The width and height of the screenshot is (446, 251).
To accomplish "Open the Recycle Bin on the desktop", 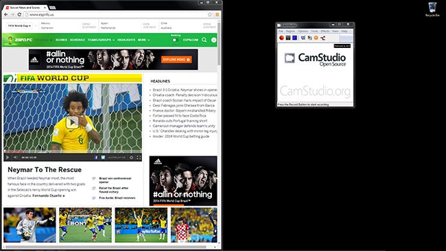I will pyautogui.click(x=432, y=9).
